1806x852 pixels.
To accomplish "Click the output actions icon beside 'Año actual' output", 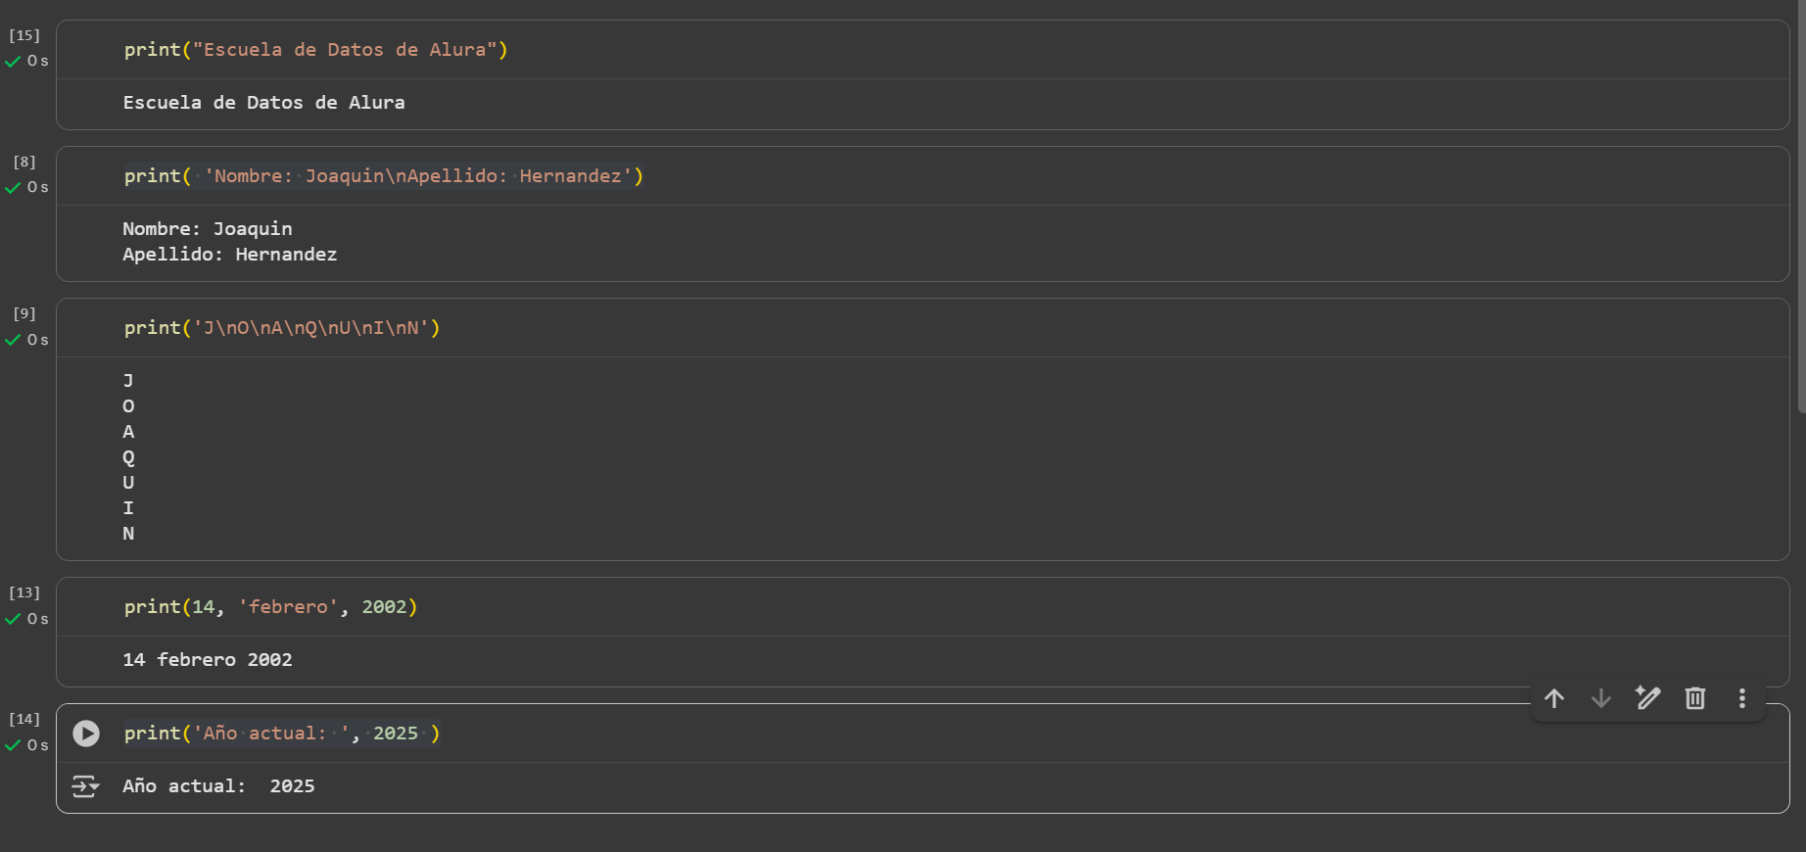I will [85, 786].
